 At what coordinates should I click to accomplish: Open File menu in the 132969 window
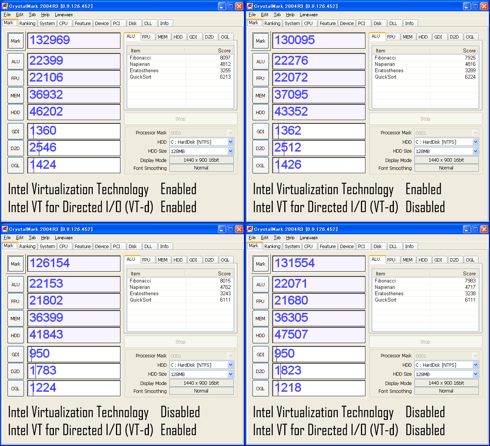pyautogui.click(x=7, y=15)
